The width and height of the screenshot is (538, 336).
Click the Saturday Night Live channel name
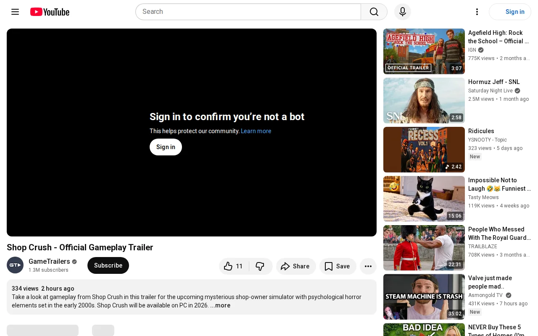pyautogui.click(x=491, y=91)
